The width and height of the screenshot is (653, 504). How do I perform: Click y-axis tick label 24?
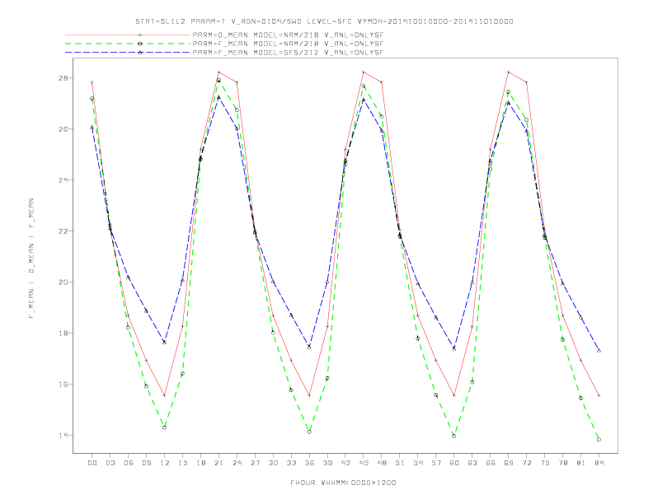[64, 180]
